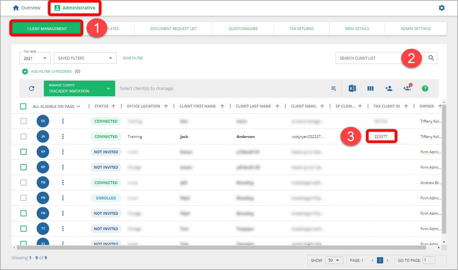The width and height of the screenshot is (458, 270).
Task: Click the search magnifier icon
Action: click(x=431, y=58)
